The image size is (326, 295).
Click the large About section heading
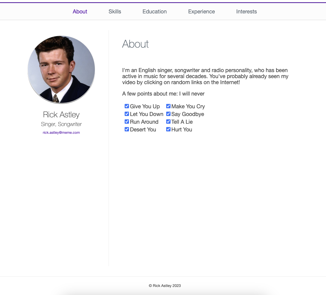tap(135, 44)
